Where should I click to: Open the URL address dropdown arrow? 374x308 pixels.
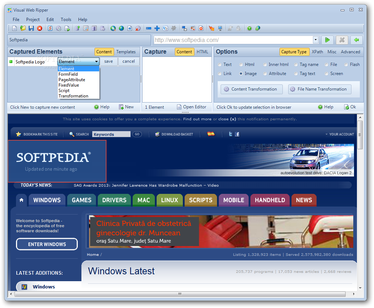[x=315, y=40]
